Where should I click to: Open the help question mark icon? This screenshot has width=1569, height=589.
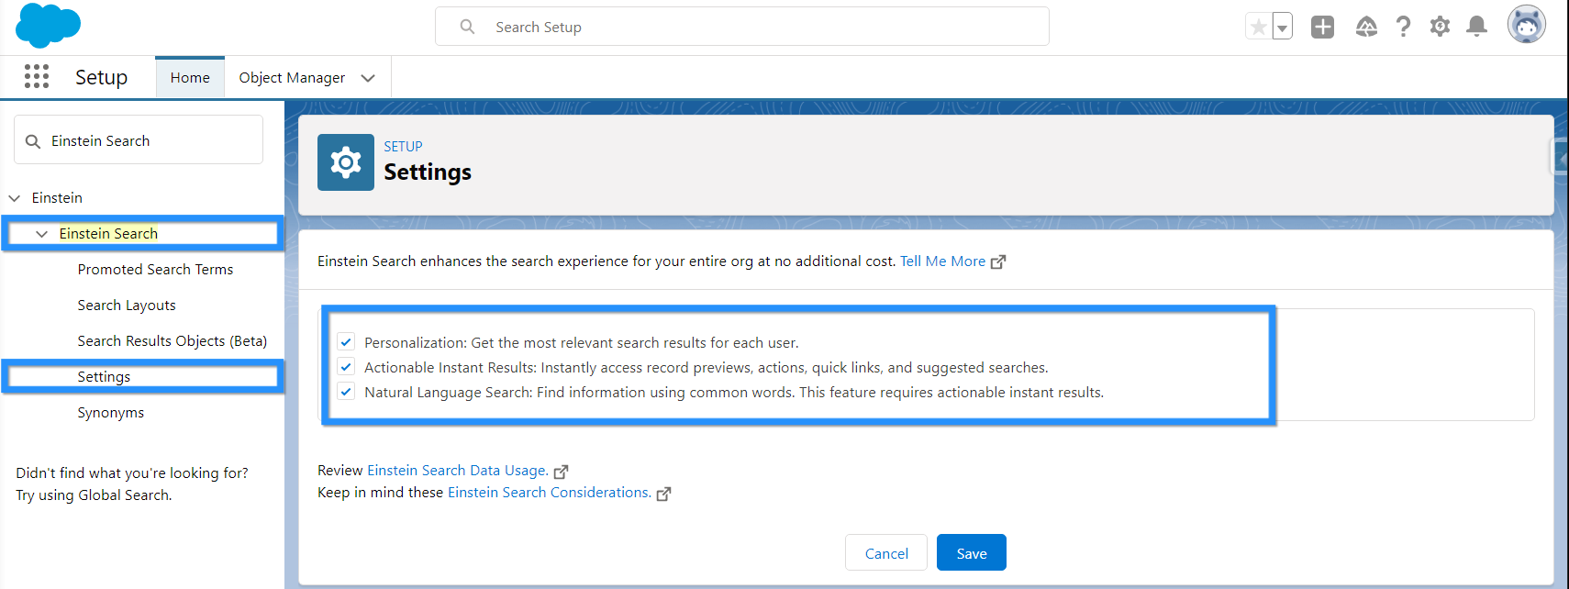pos(1403,27)
